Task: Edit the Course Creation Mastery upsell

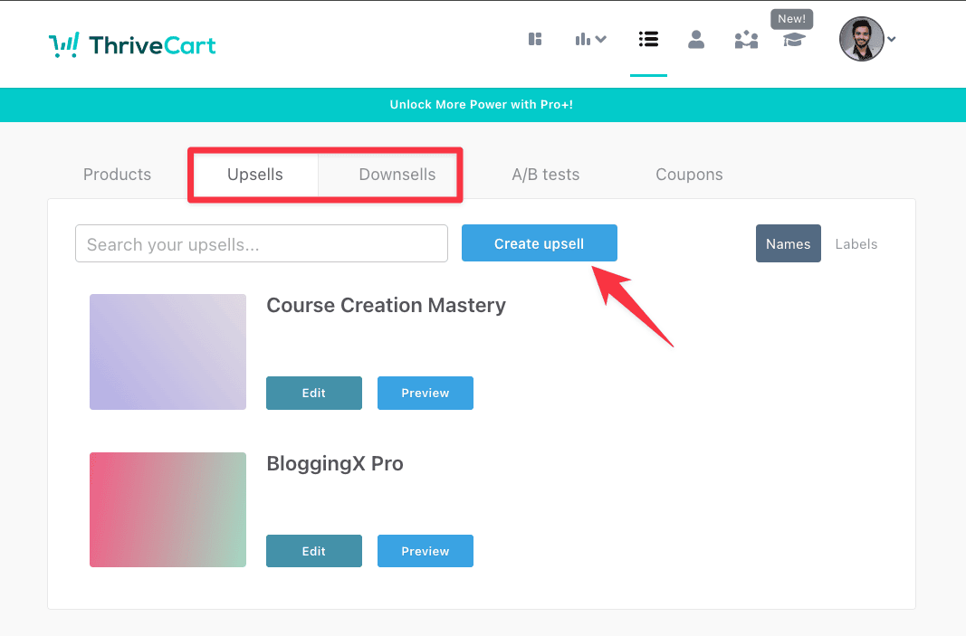Action: 313,393
